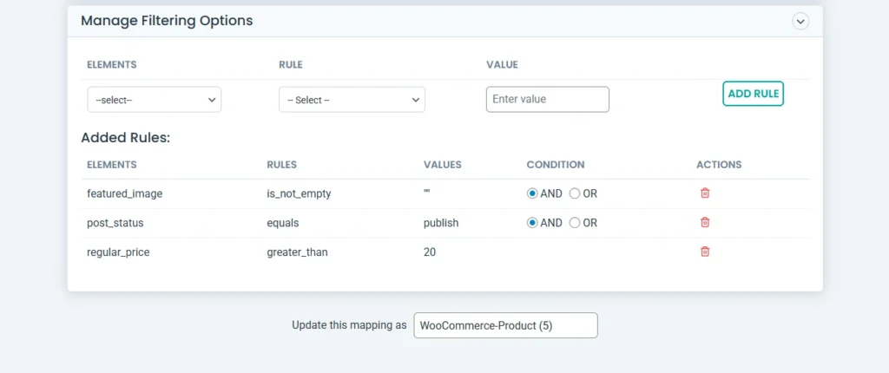Choose OR condition for post_status rule
The height and width of the screenshot is (373, 889).
pyautogui.click(x=574, y=223)
